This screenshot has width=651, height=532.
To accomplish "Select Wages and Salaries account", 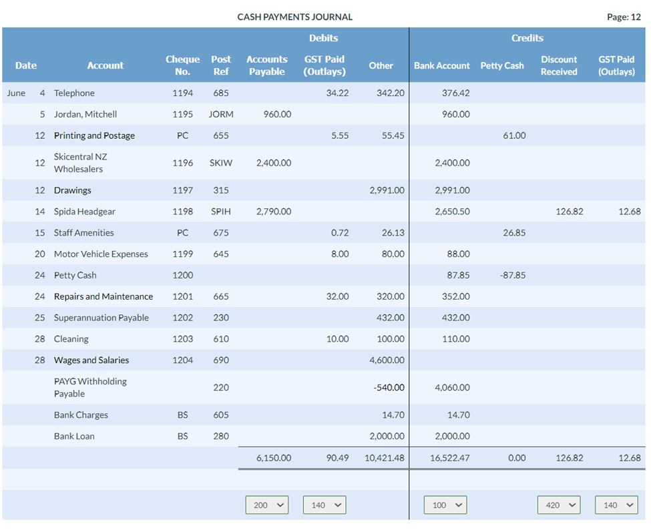I will click(x=91, y=360).
